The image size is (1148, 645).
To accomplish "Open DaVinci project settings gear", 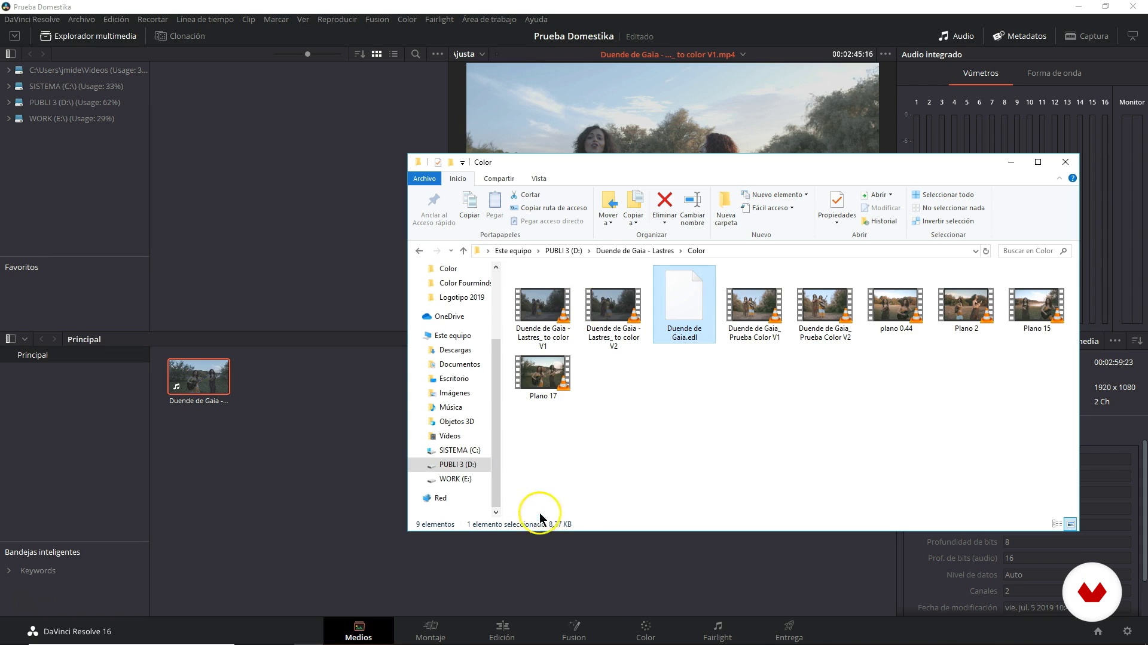I will (x=1127, y=631).
